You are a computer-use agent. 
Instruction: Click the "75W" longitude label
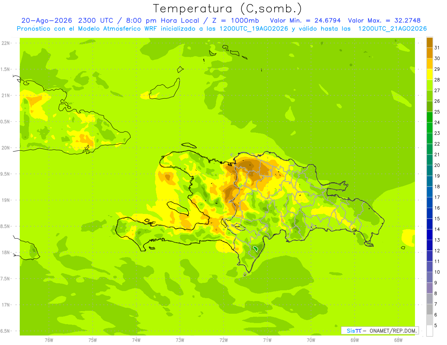[93, 340]
